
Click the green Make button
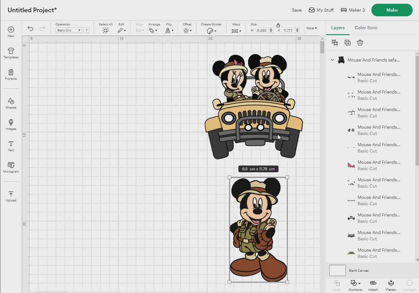(x=392, y=10)
